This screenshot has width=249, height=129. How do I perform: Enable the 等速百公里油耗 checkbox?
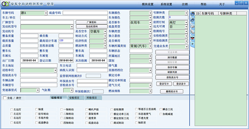point(136,109)
